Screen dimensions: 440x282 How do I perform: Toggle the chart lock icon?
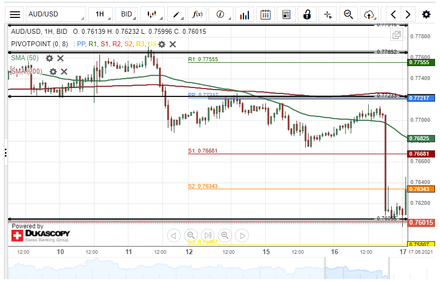coord(307,14)
